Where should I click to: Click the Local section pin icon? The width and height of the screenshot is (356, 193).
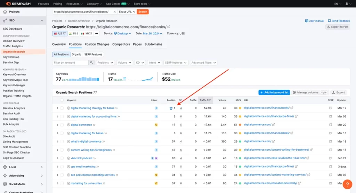coord(5,167)
